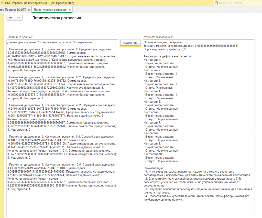Click 'Статус: Не рискованный' under Контрагент 1
The height and width of the screenshot is (218, 262).
tap(162, 67)
